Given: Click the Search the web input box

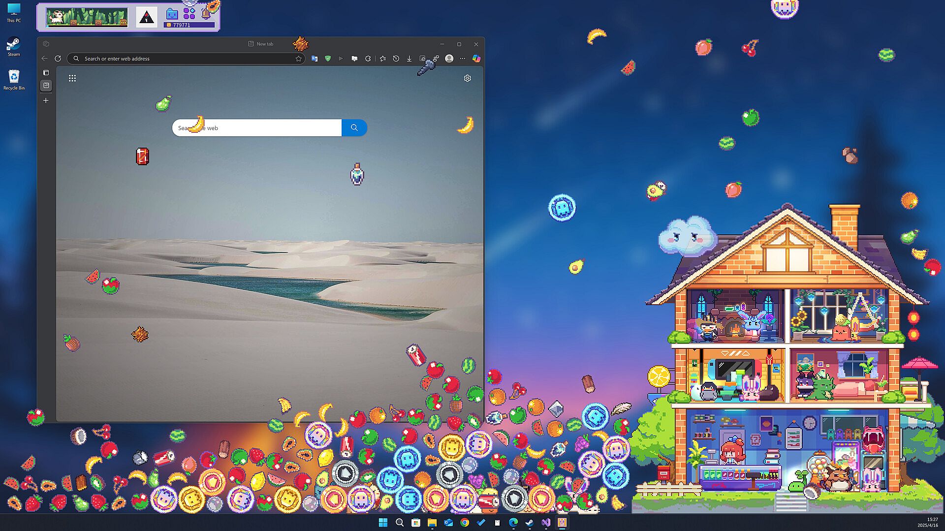Looking at the screenshot, I should point(257,128).
